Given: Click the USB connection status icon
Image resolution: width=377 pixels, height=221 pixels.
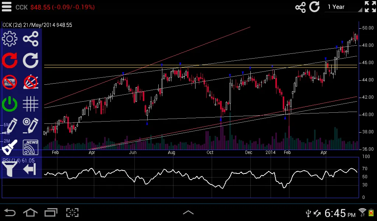Looking at the screenshot, I should point(309,213).
